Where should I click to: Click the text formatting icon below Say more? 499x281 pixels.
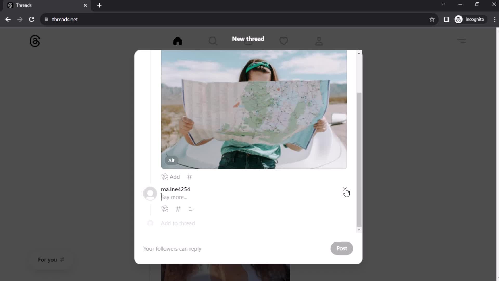191,209
